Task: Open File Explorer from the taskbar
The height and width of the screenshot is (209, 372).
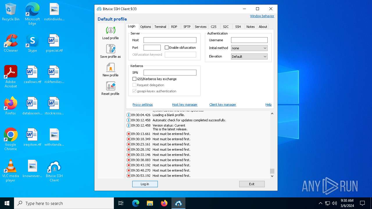Action: coord(150,203)
